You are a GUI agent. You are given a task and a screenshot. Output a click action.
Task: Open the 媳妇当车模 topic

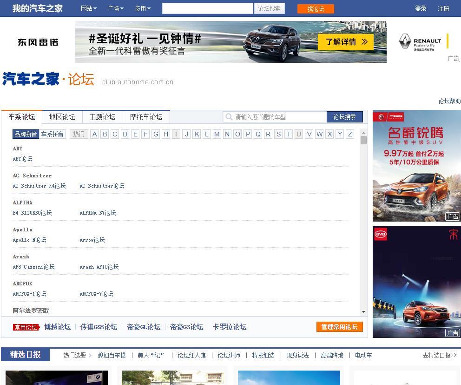coord(112,355)
